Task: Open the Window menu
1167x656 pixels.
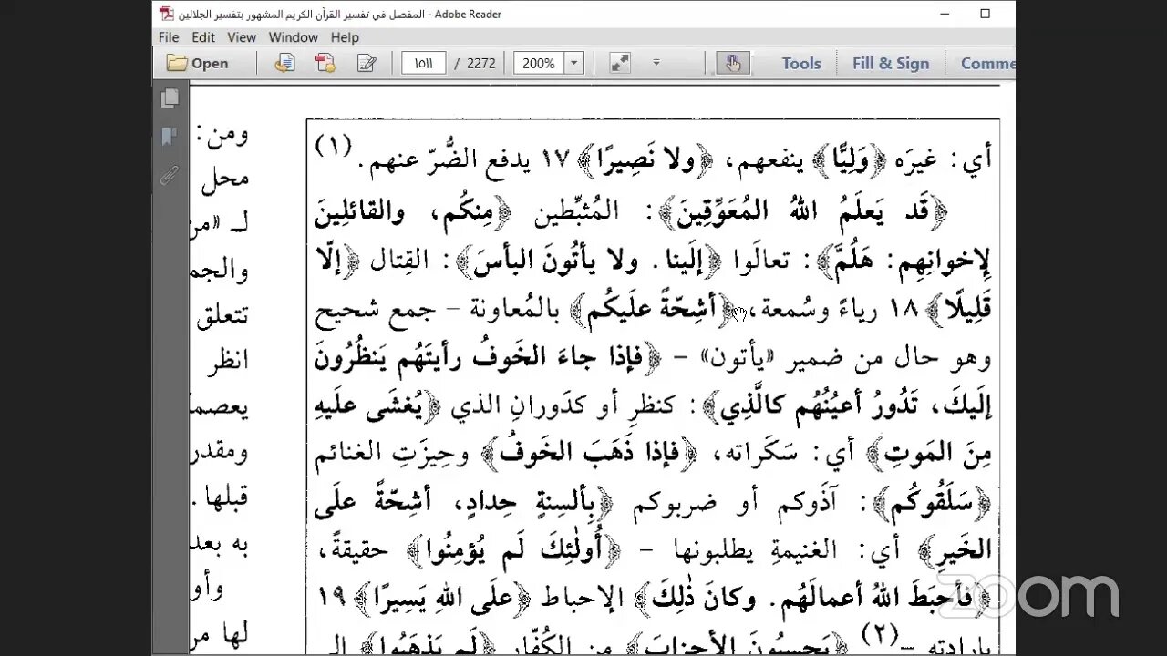Action: [x=294, y=37]
